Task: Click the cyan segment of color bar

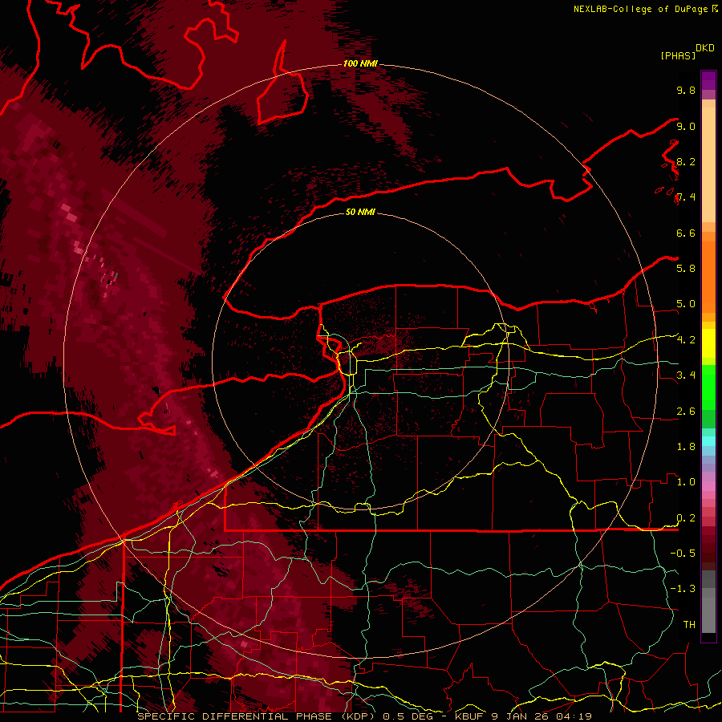Action: 708,440
